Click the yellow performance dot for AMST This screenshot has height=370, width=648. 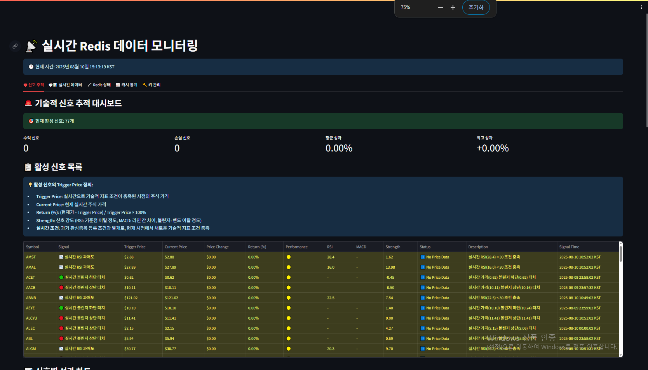tap(288, 257)
